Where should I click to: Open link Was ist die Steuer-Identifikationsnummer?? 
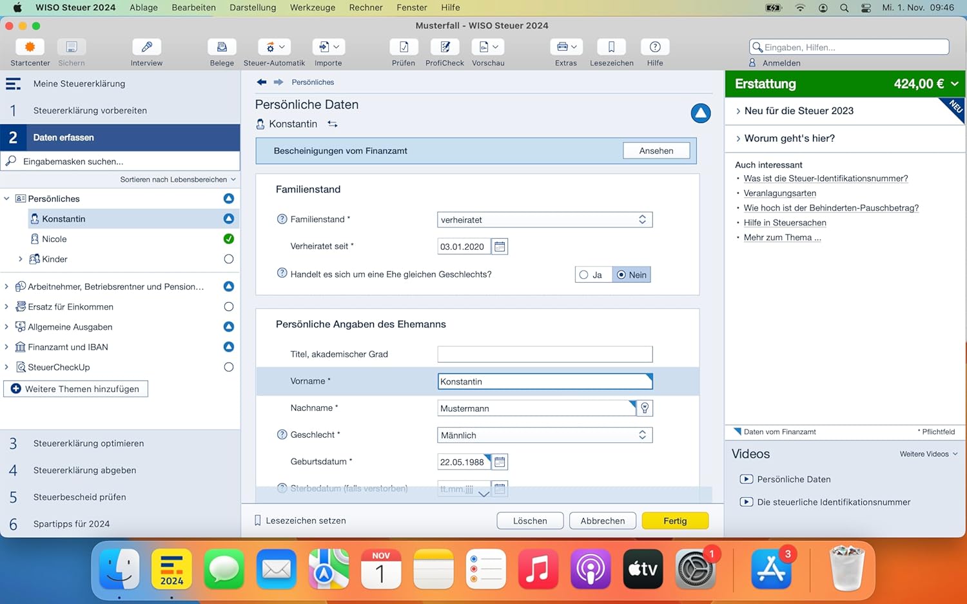(x=826, y=178)
